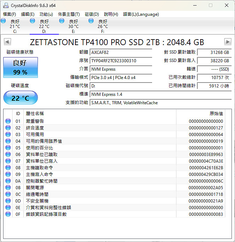Image resolution: width=235 pixels, height=242 pixels.
Task: Click the status orb of attribute 02
Action: [8, 128]
